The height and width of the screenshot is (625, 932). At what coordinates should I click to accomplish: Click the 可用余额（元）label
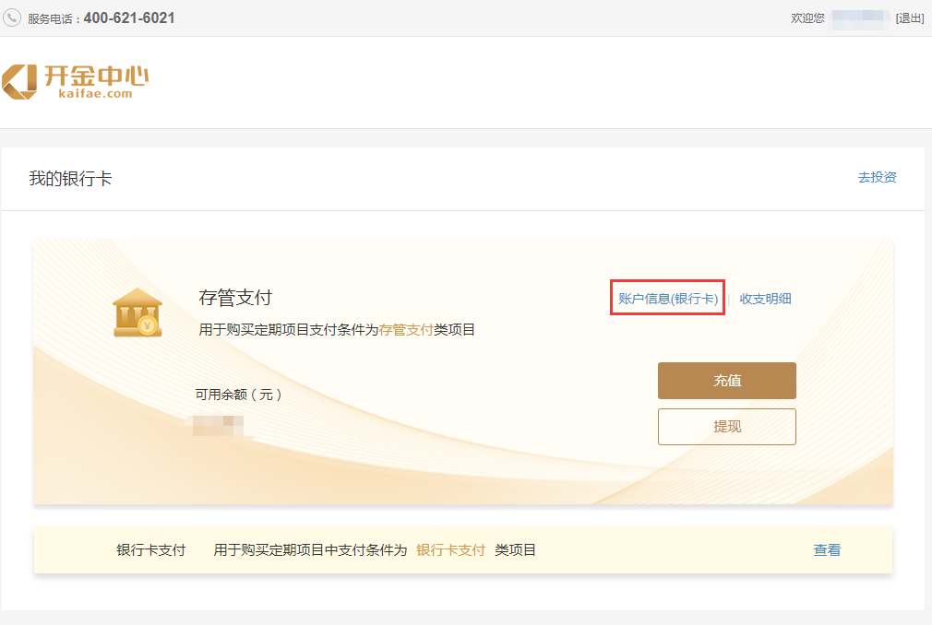238,395
